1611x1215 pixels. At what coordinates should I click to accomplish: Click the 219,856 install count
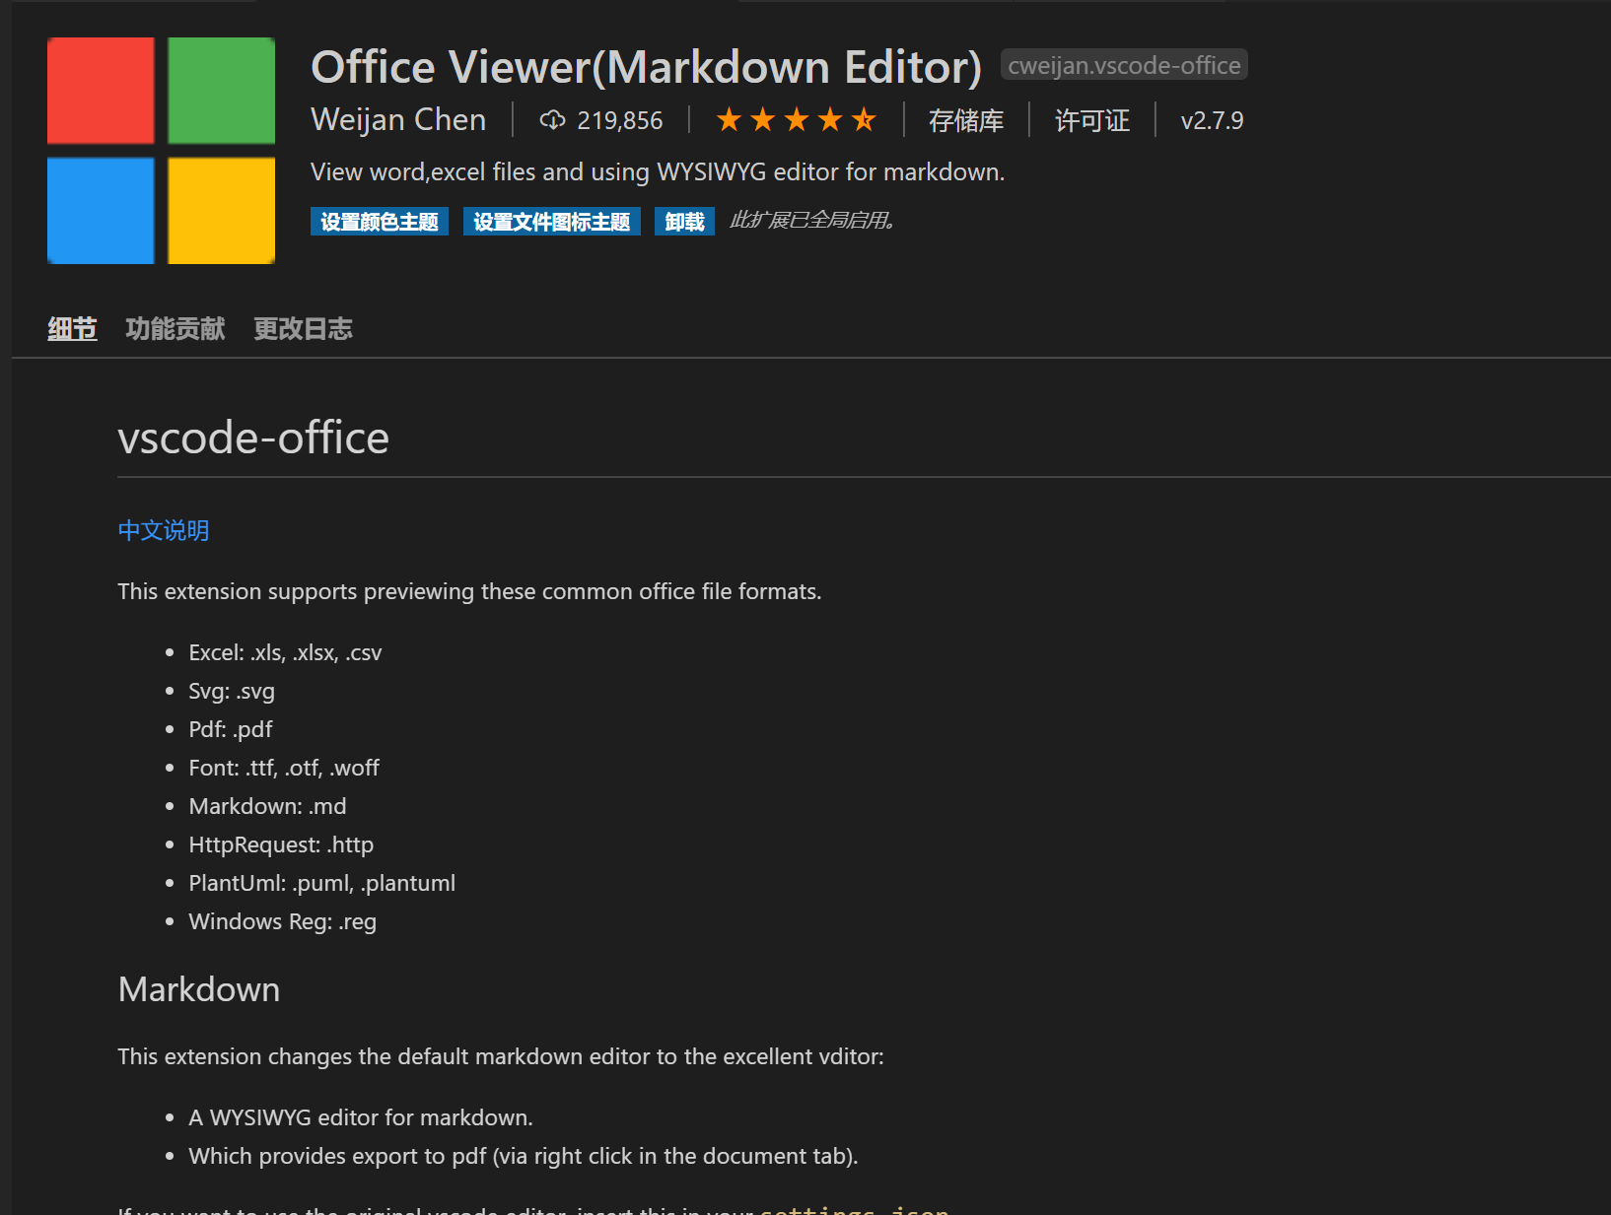pyautogui.click(x=619, y=120)
